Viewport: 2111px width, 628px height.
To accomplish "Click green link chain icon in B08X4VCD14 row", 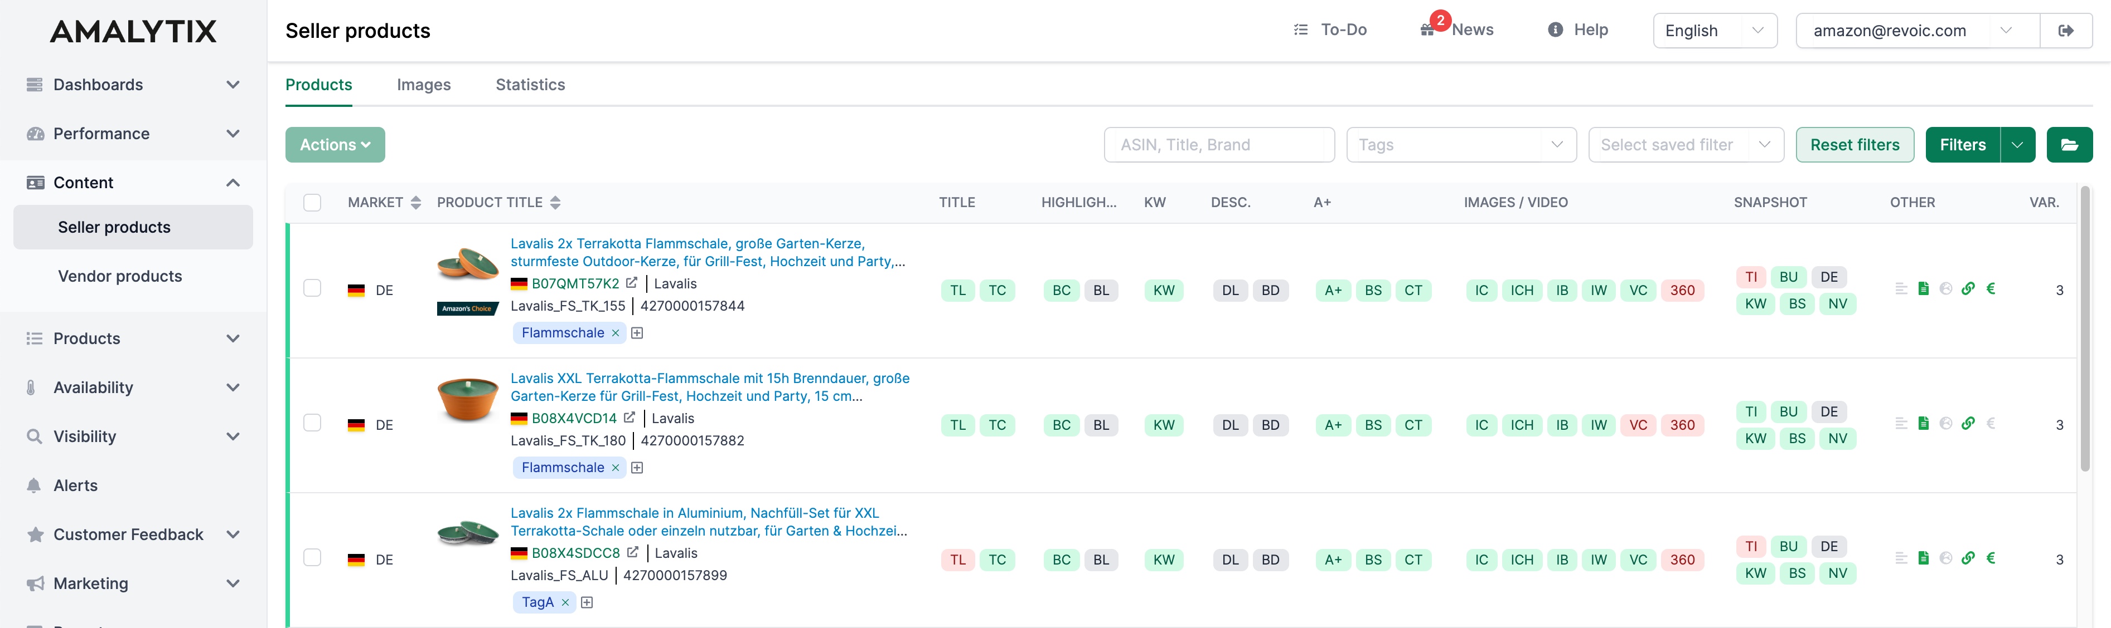I will coord(1968,423).
